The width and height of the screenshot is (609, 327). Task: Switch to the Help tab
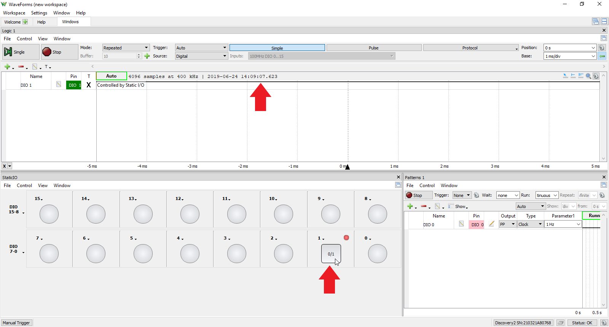click(41, 22)
